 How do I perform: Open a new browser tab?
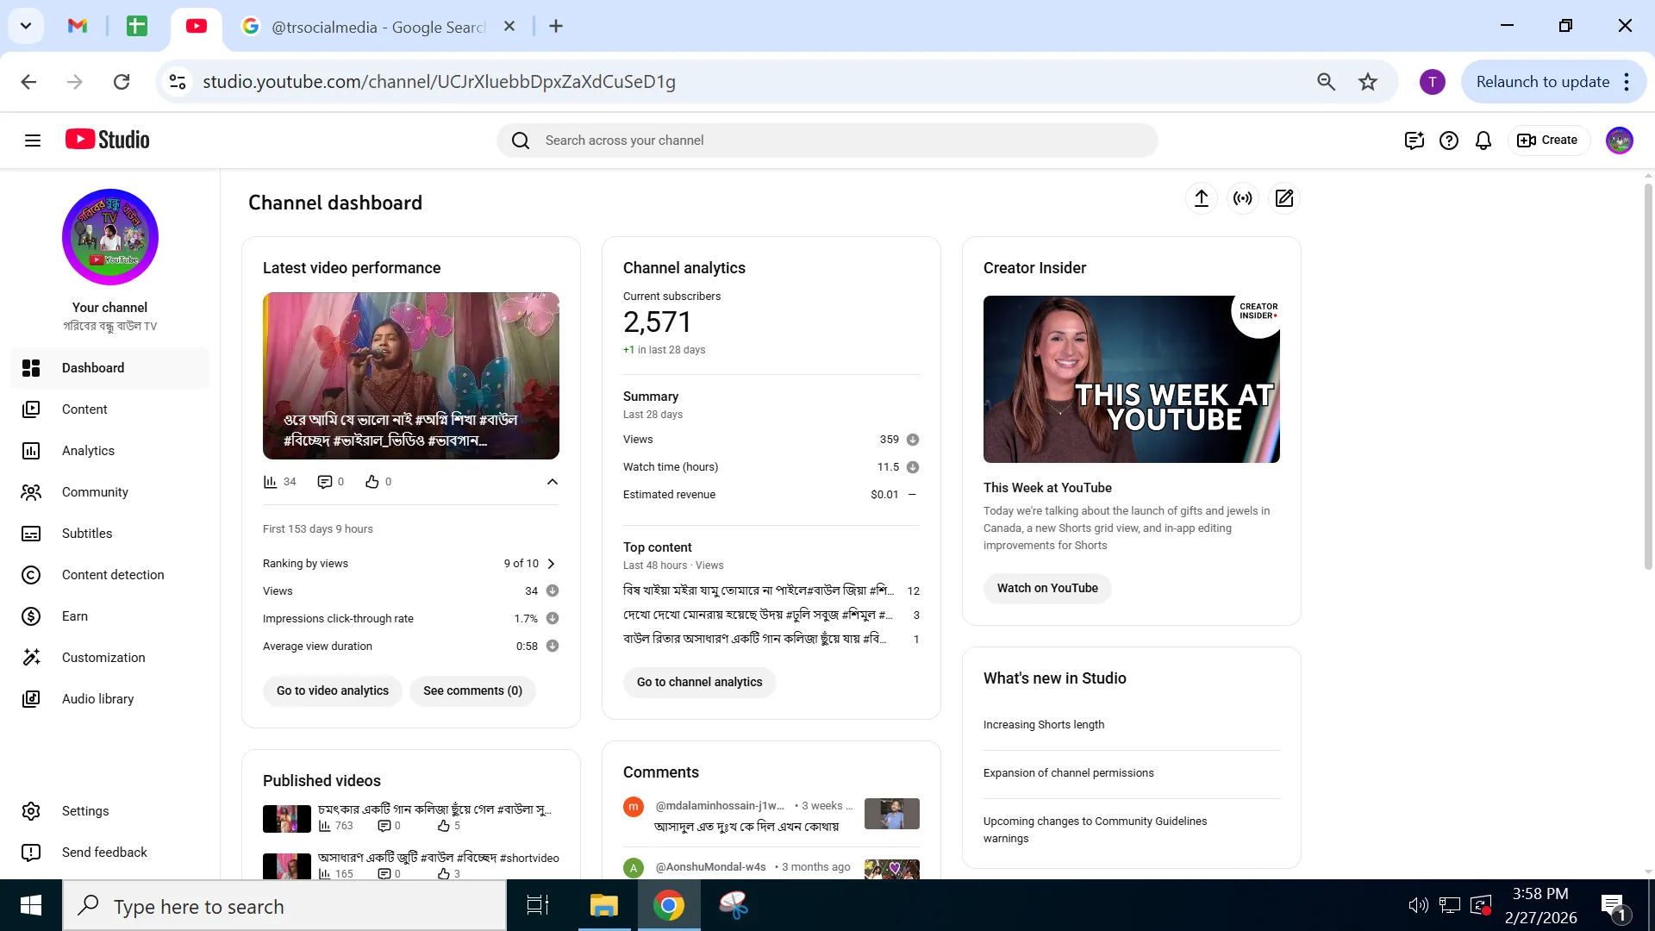(556, 26)
